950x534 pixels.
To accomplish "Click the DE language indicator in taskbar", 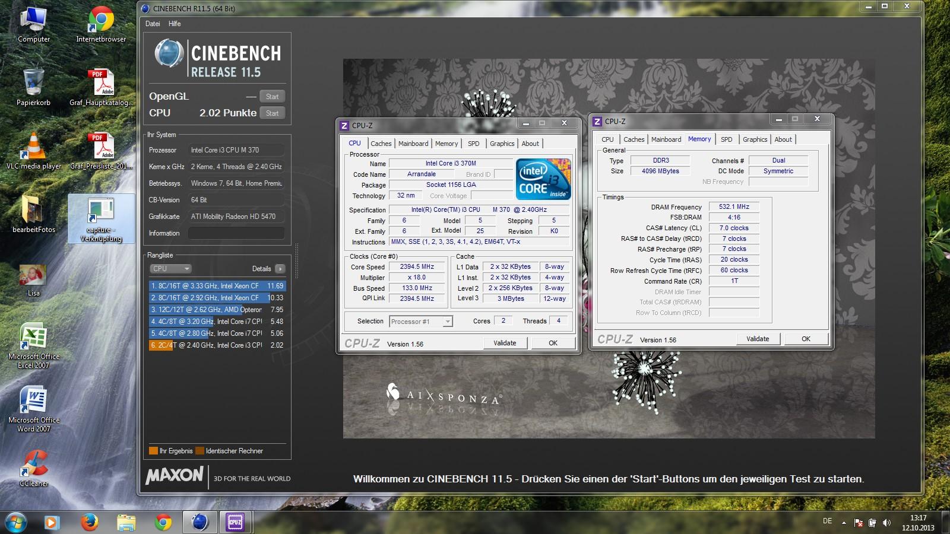I will [x=827, y=521].
